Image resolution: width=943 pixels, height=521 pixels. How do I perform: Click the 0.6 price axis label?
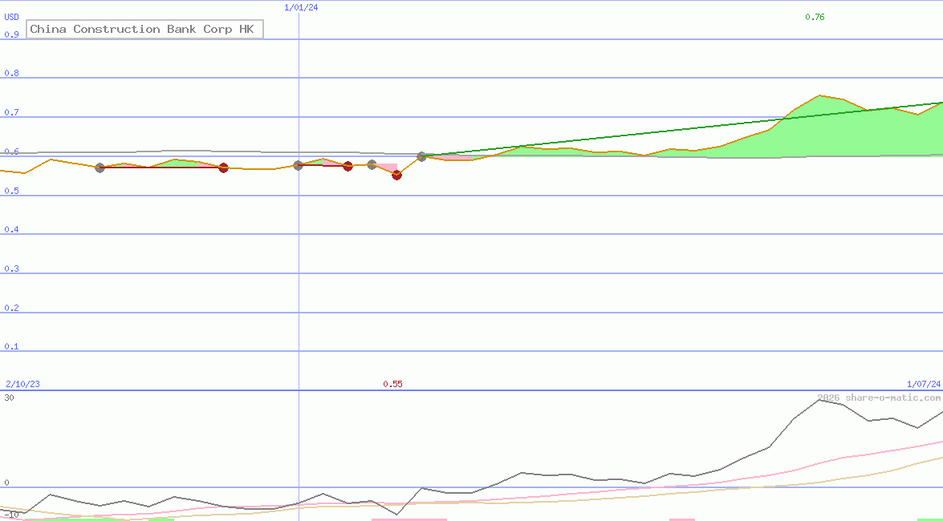pos(11,151)
